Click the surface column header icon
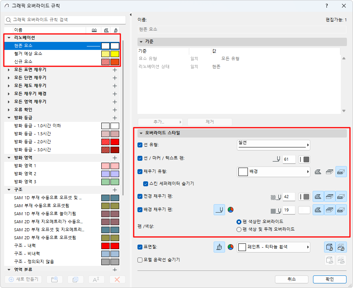This screenshot has width=353, height=288. point(116,30)
